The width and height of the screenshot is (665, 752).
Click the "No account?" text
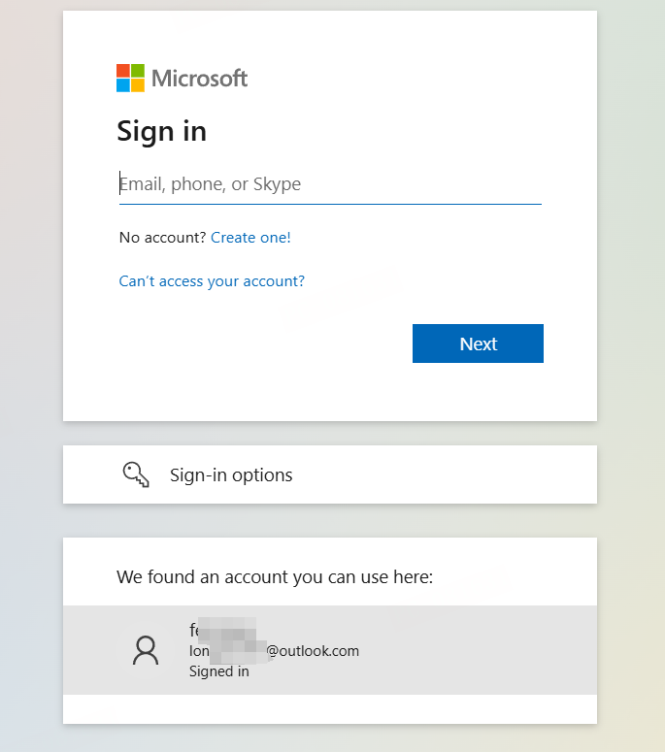point(162,237)
